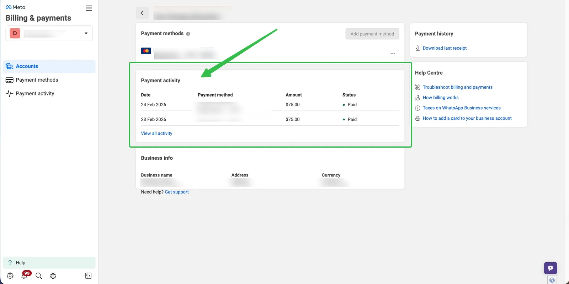Expand the business account dropdown
Image resolution: width=569 pixels, height=284 pixels.
pyautogui.click(x=86, y=33)
